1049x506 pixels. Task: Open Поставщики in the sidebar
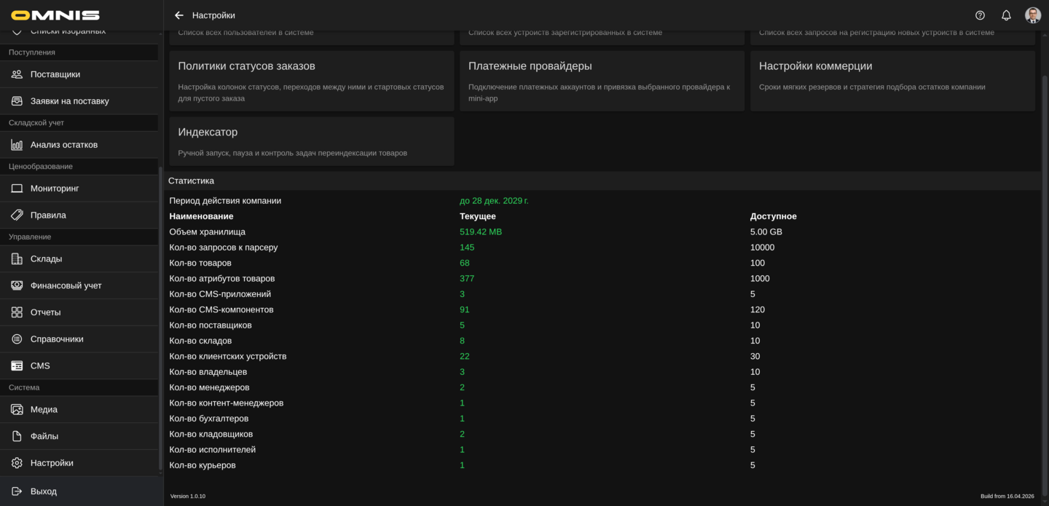55,74
